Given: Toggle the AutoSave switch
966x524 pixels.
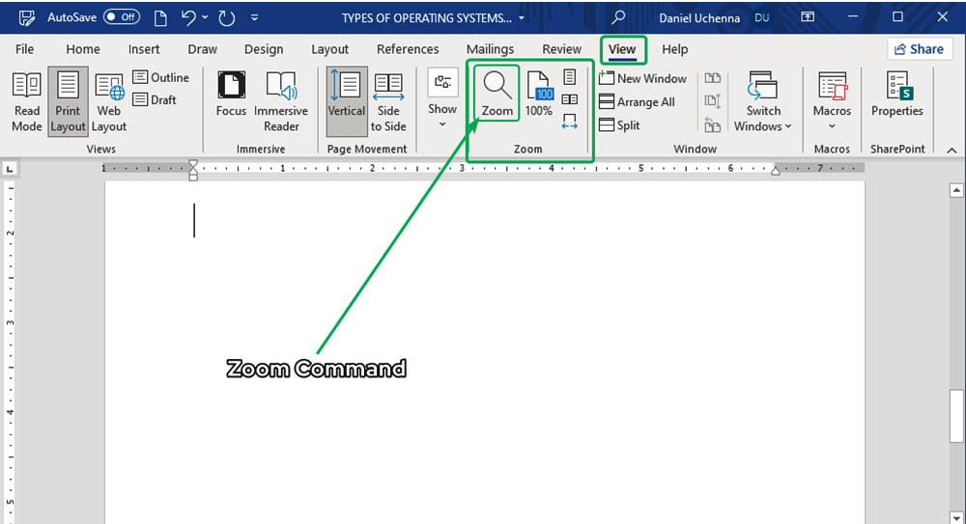Looking at the screenshot, I should (x=122, y=17).
